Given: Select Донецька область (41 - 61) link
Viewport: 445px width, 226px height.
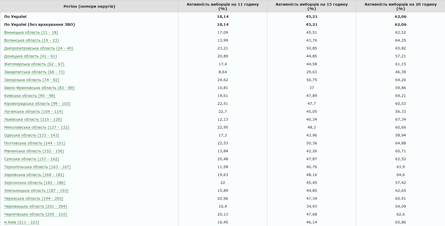Looking at the screenshot, I should pos(31,56).
